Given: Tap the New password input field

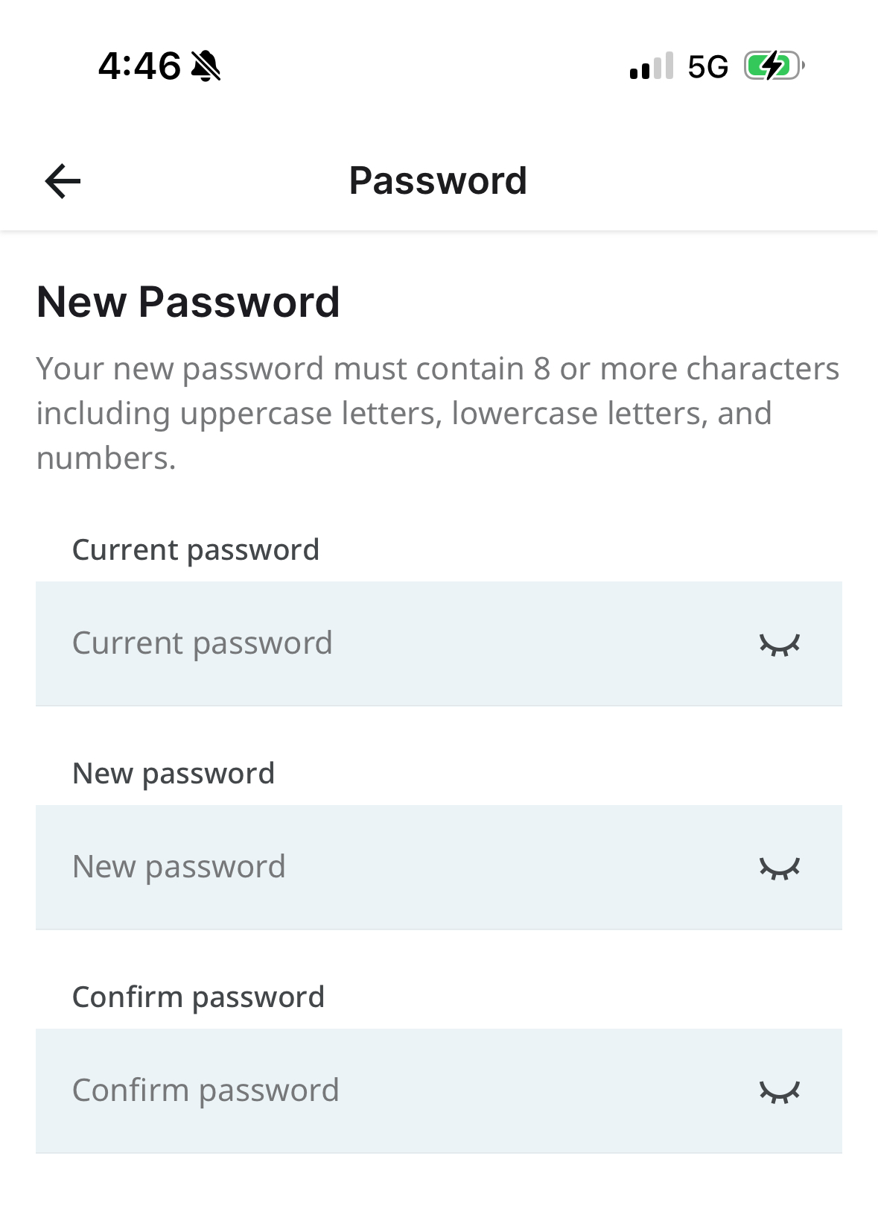Looking at the screenshot, I should (x=439, y=867).
